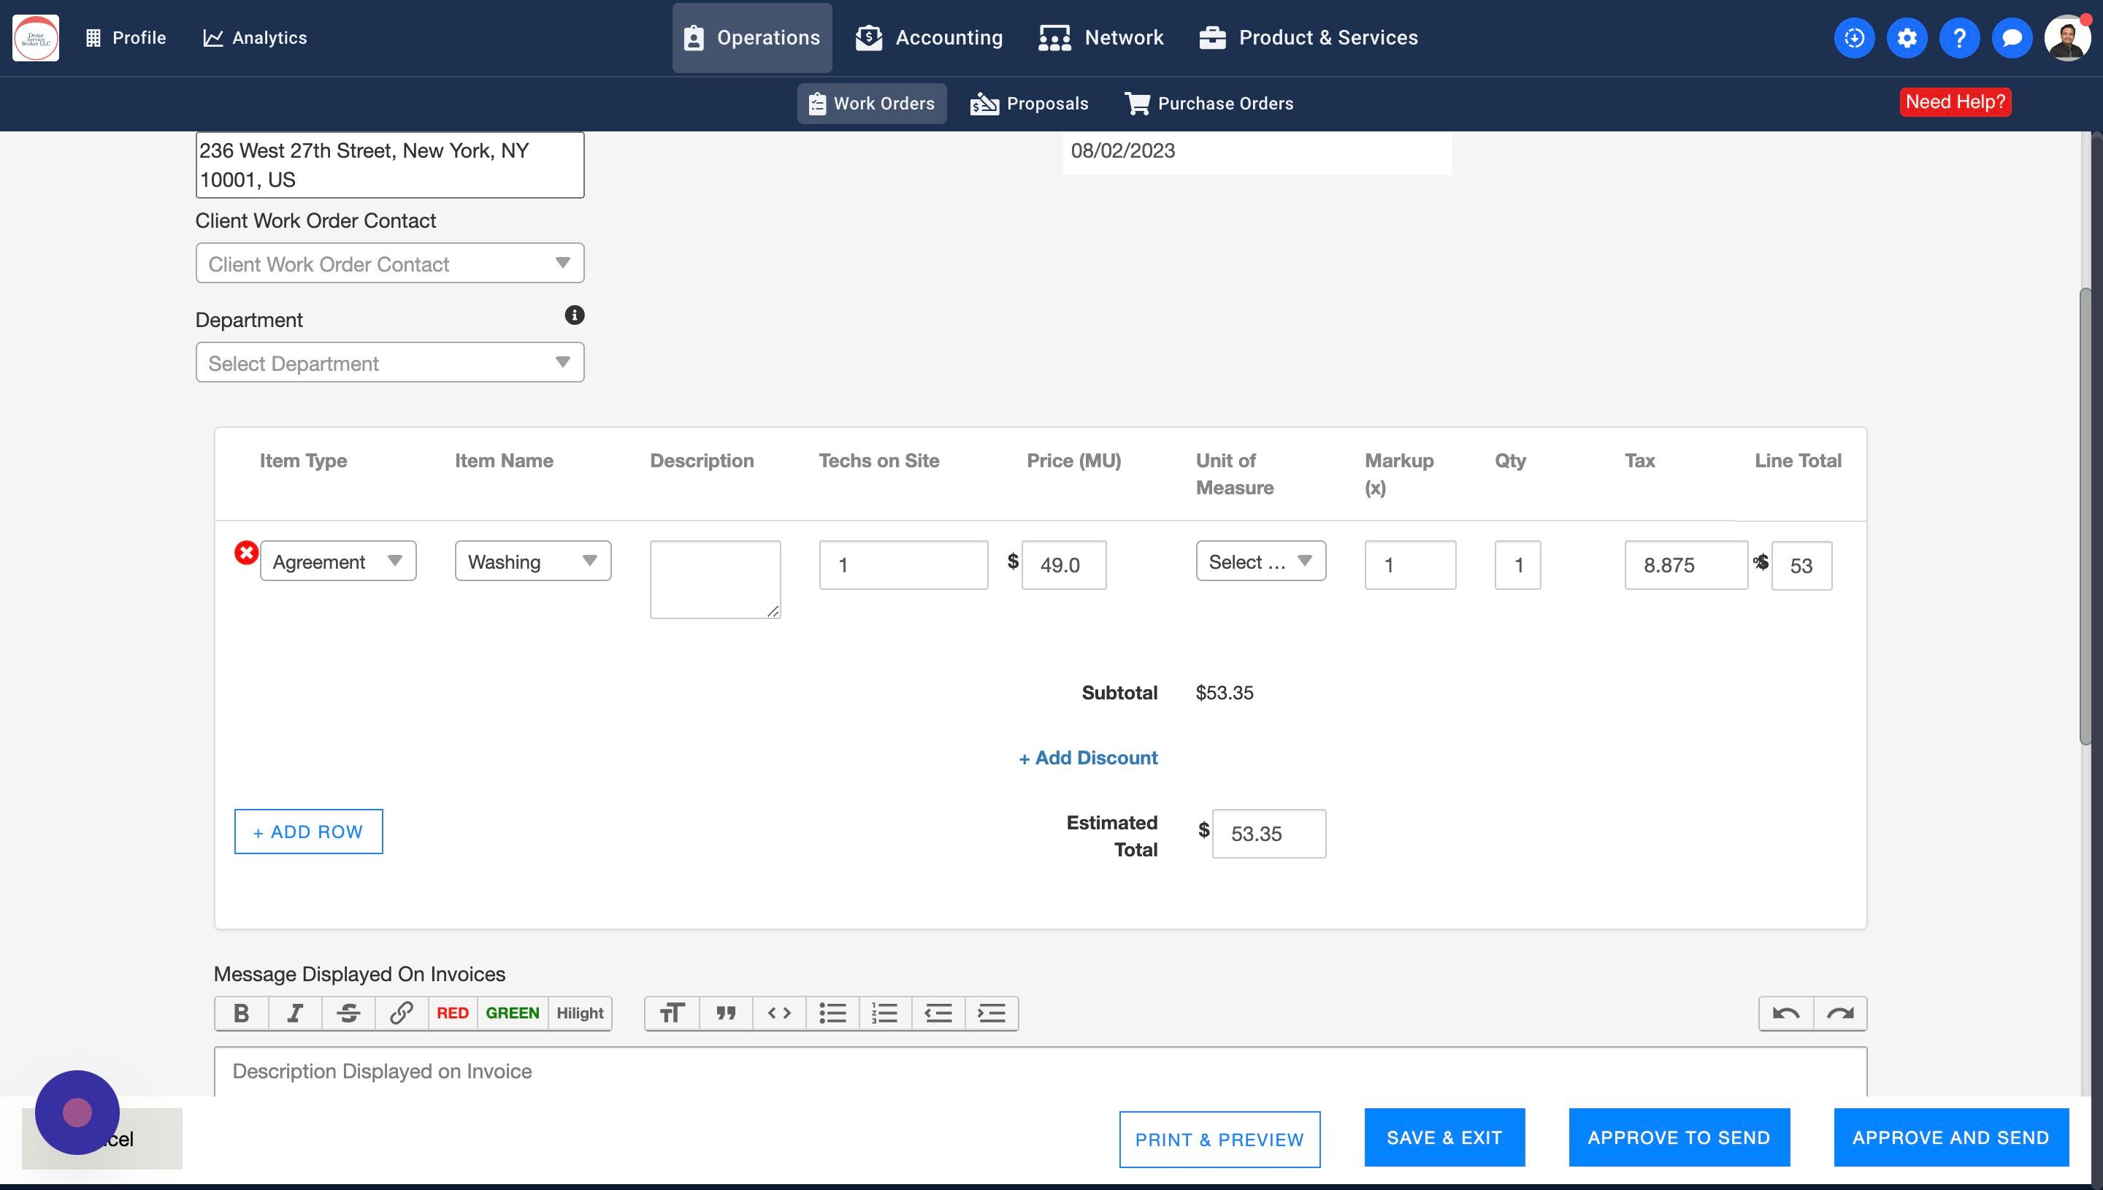Apply RED text color

click(452, 1013)
